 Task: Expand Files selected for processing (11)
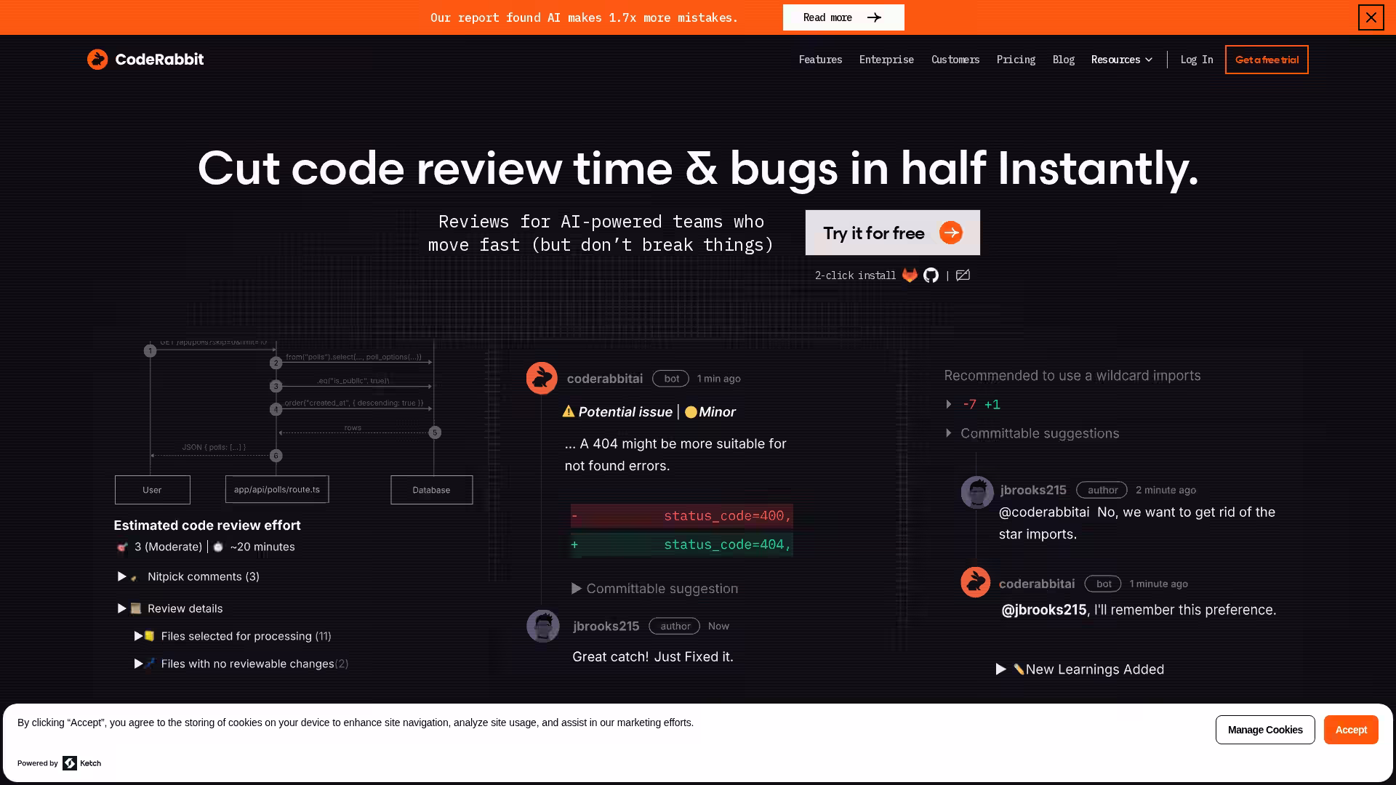138,636
